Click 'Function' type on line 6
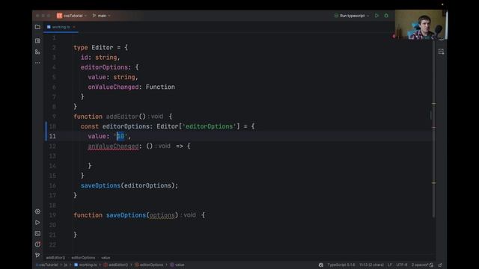This screenshot has height=269, width=479. click(x=160, y=87)
